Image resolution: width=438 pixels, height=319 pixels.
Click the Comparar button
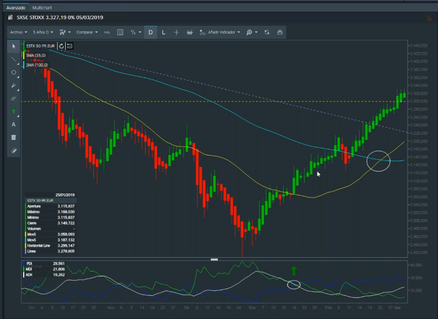[x=86, y=32]
